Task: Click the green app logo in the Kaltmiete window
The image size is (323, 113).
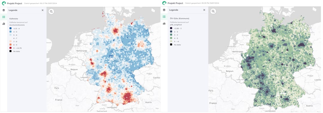Action: (x=4, y=3)
